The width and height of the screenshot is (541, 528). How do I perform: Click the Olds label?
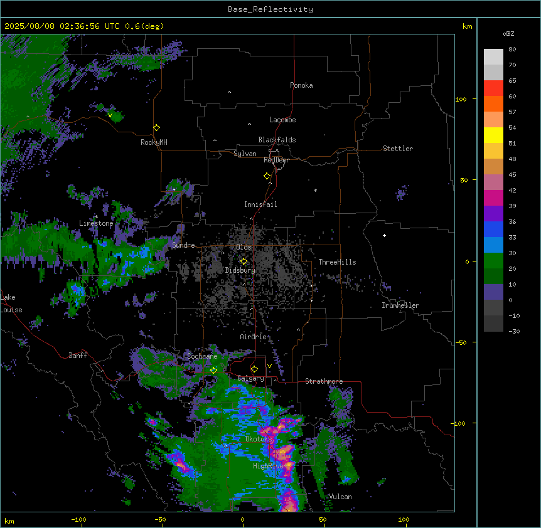[x=244, y=247]
